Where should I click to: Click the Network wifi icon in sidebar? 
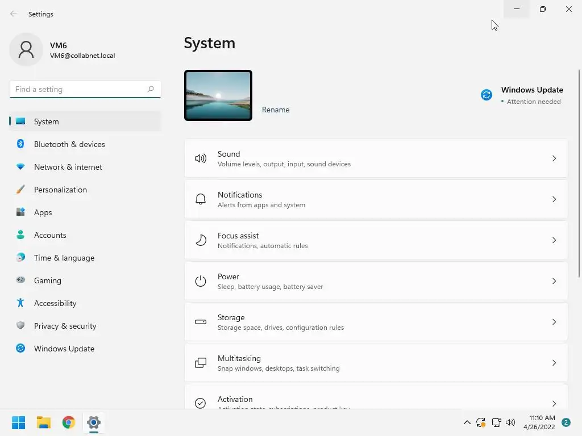pyautogui.click(x=20, y=167)
